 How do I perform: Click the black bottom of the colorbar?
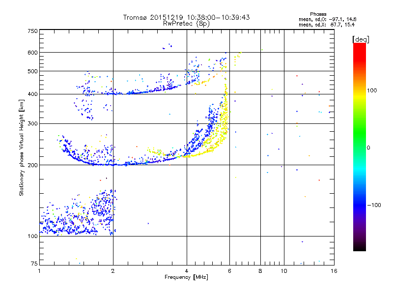click(x=360, y=247)
